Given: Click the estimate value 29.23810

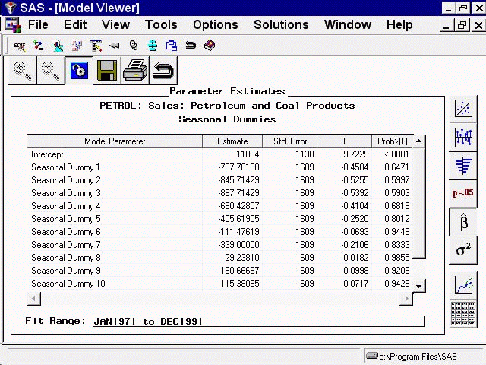Looking at the screenshot, I should click(x=242, y=258).
